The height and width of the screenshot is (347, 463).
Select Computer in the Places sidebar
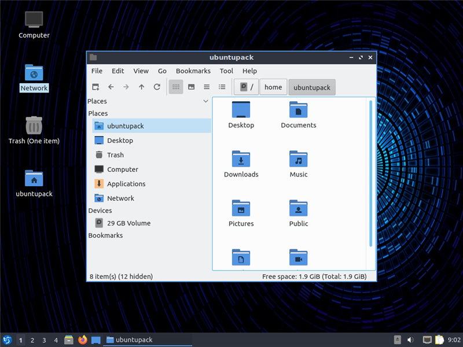click(152, 169)
